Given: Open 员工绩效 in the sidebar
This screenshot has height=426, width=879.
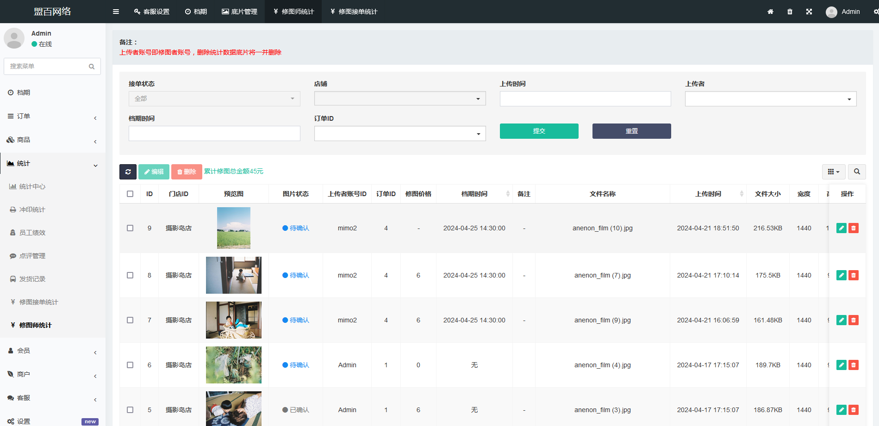Looking at the screenshot, I should click(32, 233).
